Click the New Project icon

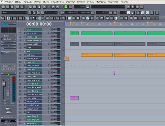[3, 7]
